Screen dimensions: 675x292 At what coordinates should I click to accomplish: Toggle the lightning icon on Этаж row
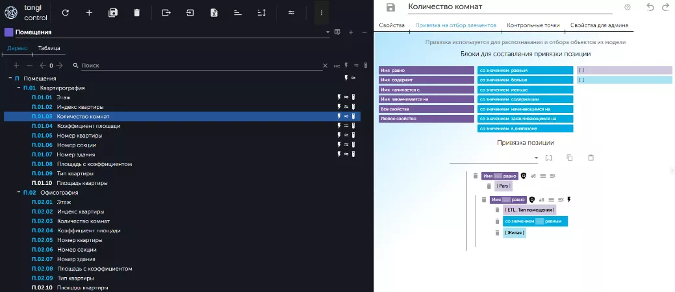point(338,97)
